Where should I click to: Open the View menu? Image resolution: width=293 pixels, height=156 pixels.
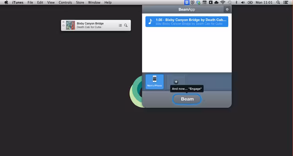[x=51, y=2]
